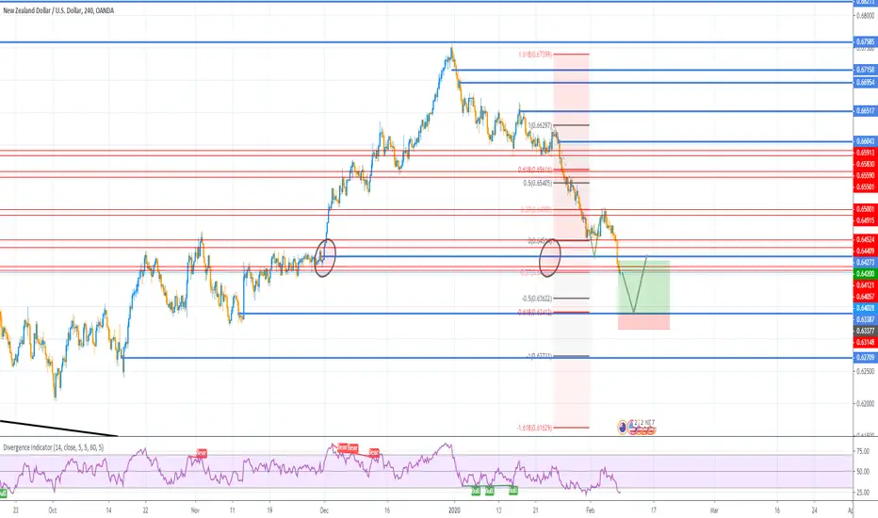Screen dimensions: 878x518
Task: Select the green 0.64200 price label
Action: [865, 274]
